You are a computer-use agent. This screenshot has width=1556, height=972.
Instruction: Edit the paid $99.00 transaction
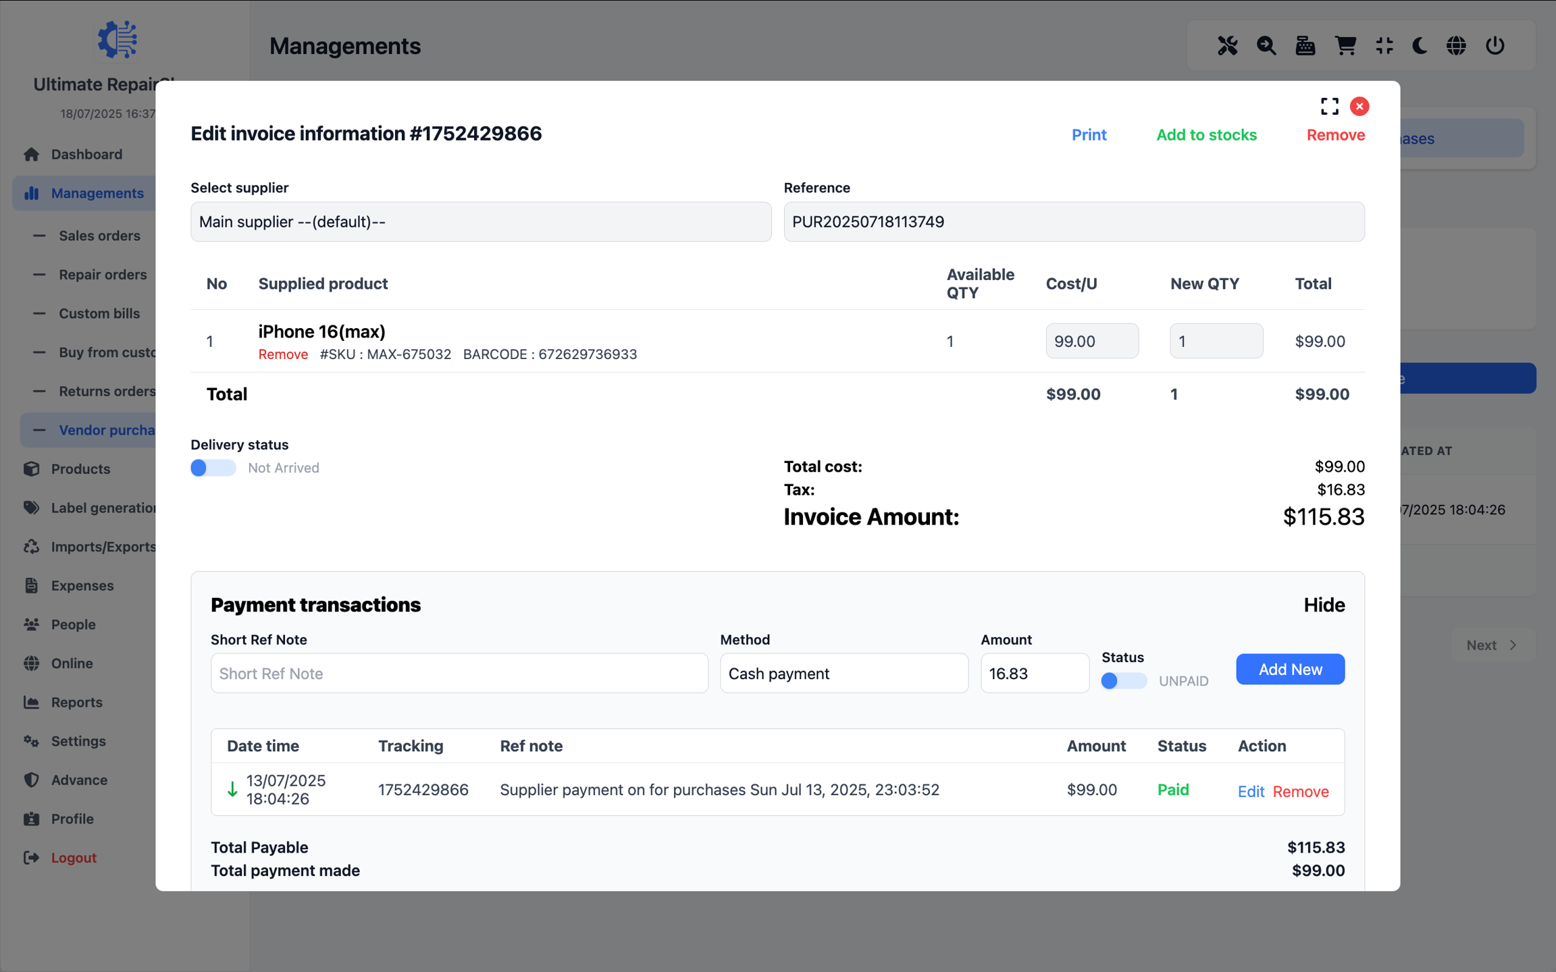pos(1250,791)
